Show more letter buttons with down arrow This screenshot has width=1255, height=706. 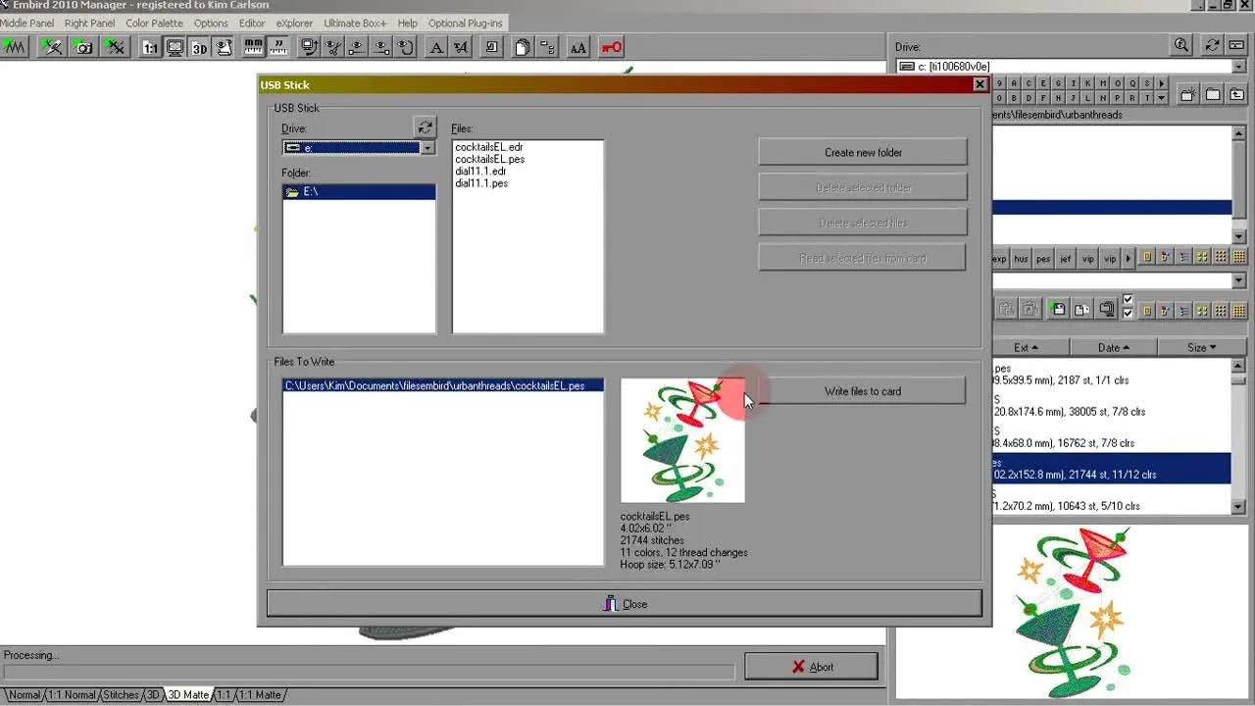[x=1162, y=98]
